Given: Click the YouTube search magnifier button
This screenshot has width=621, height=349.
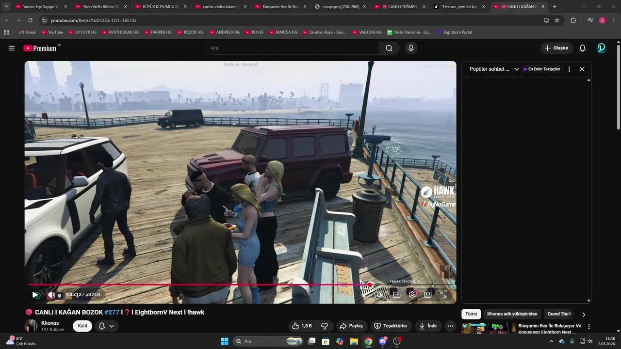Looking at the screenshot, I should (x=389, y=48).
